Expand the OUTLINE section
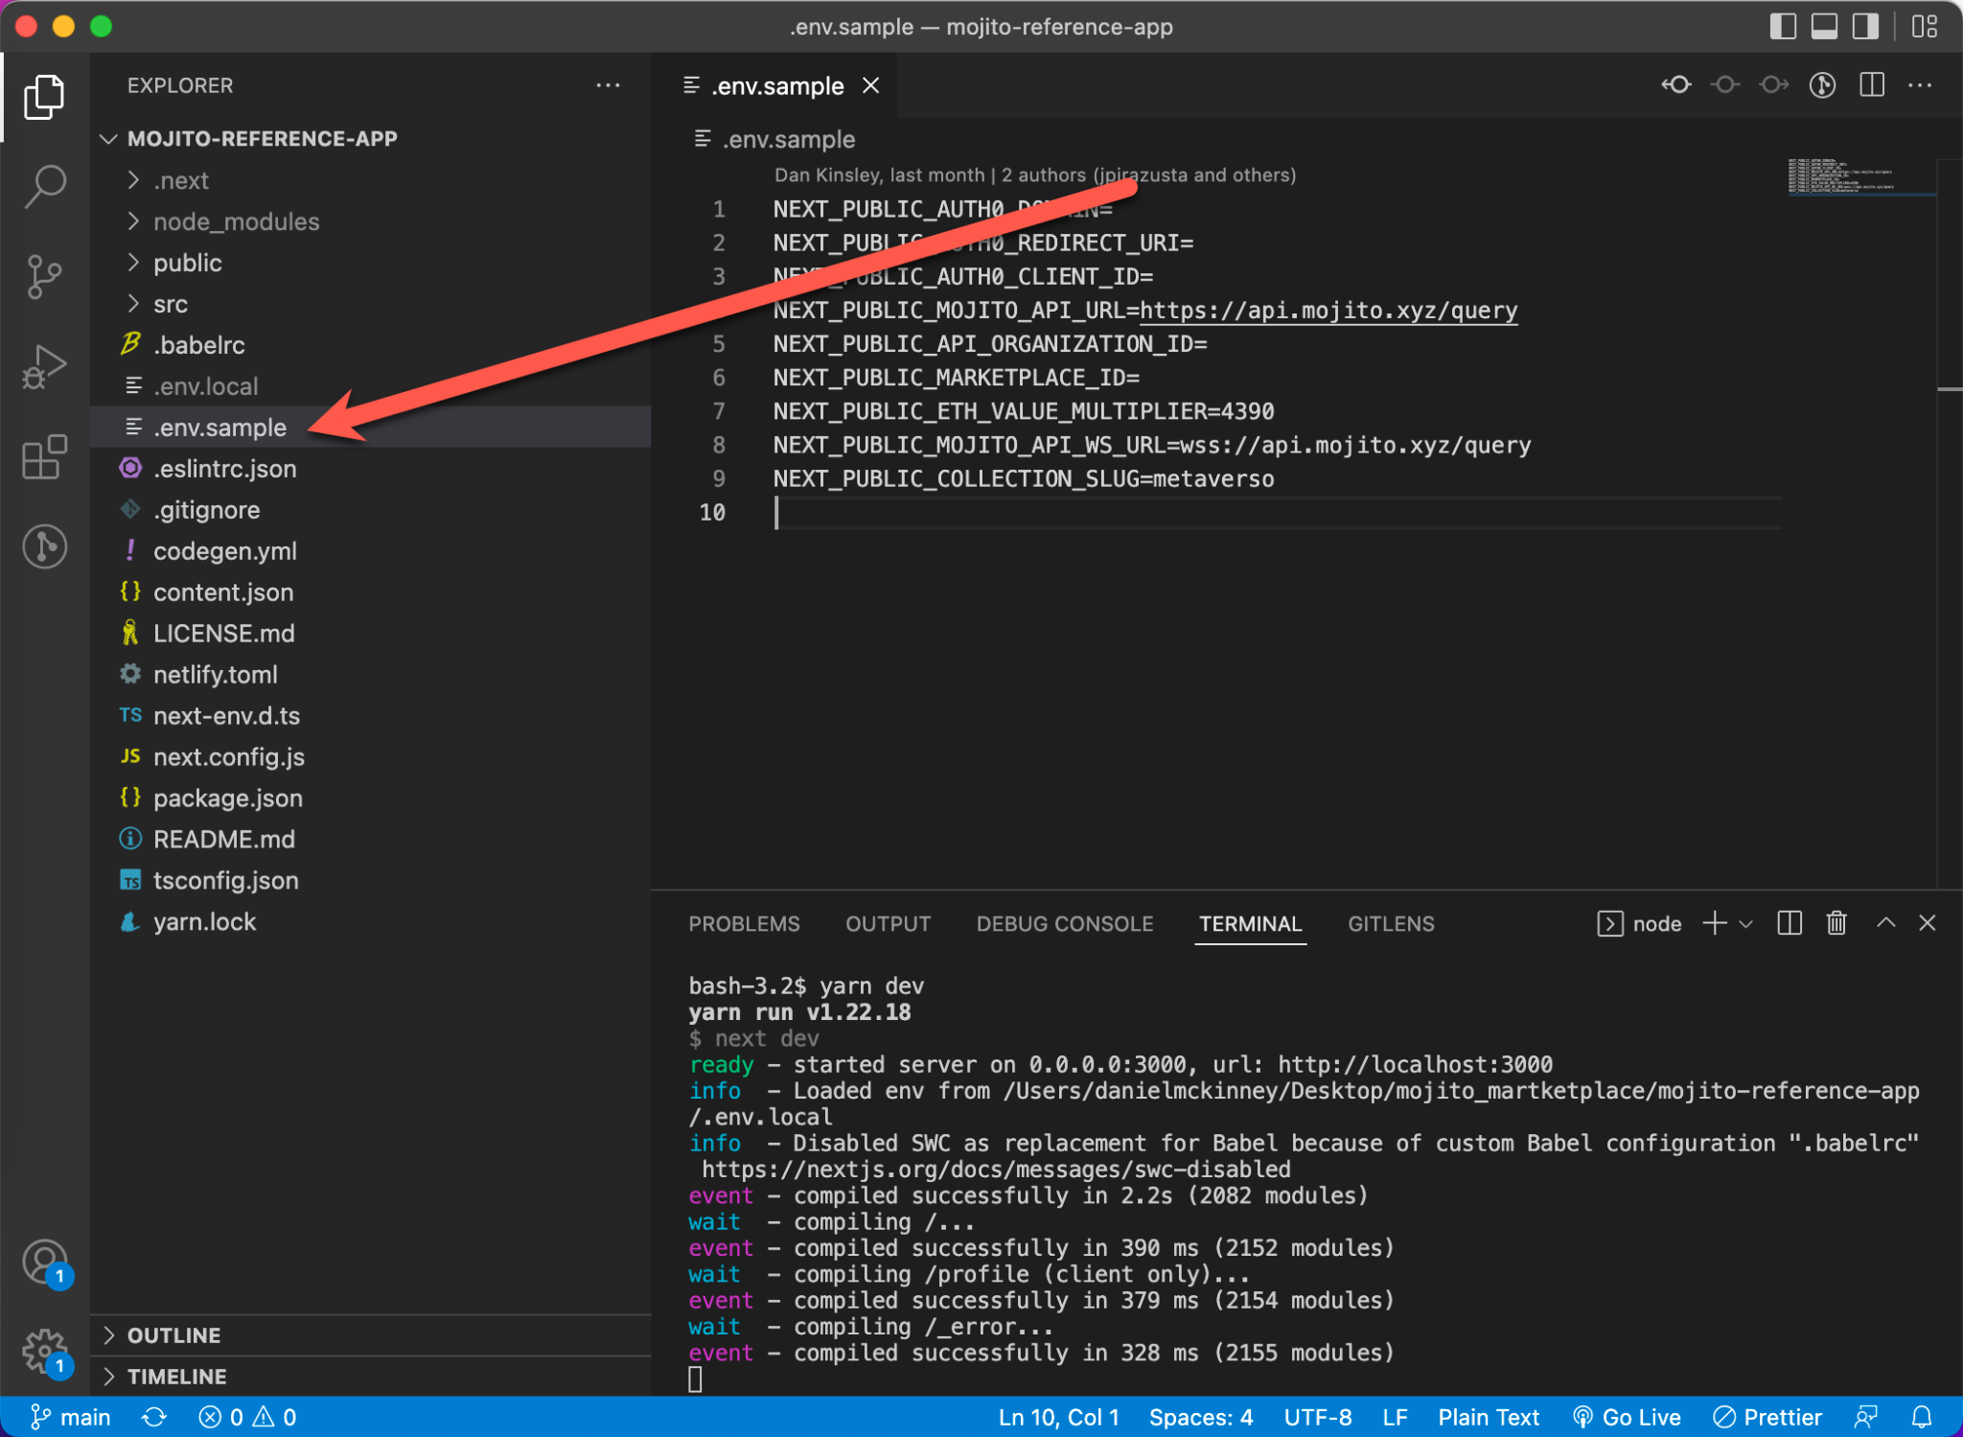This screenshot has width=1963, height=1437. pyautogui.click(x=173, y=1335)
